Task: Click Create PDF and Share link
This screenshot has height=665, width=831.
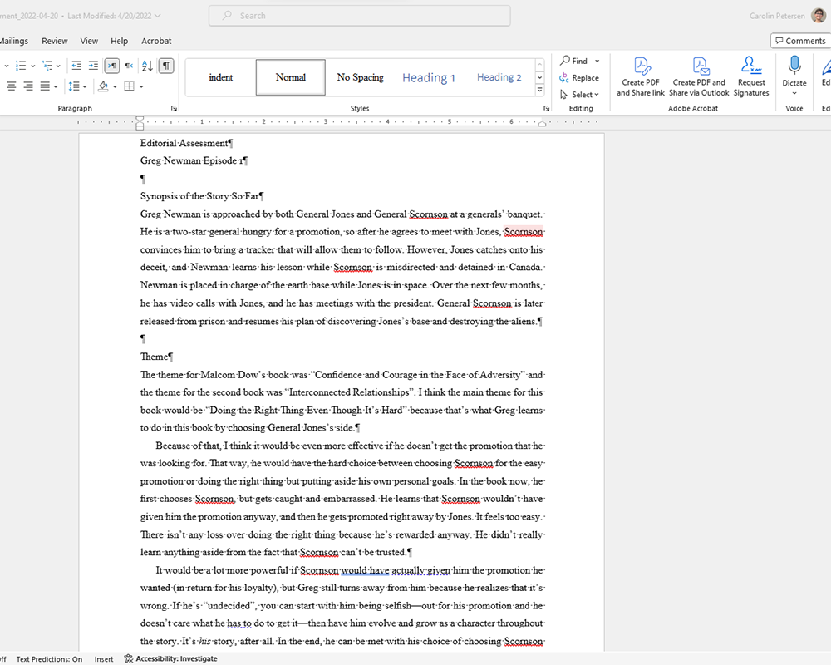Action: click(x=640, y=77)
